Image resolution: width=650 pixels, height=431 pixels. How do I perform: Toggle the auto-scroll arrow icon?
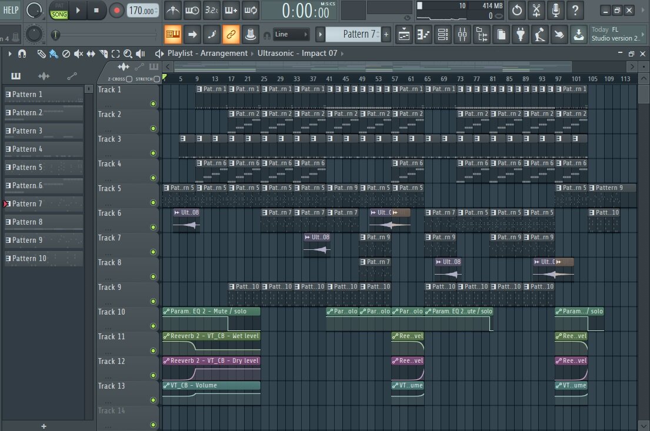click(x=192, y=34)
